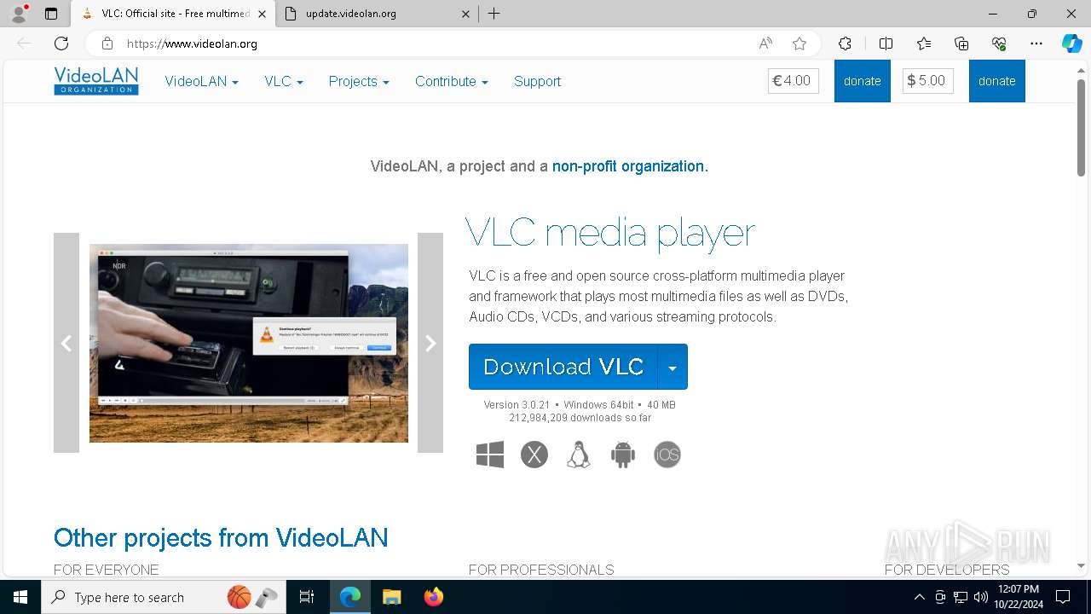
Task: Open the VLC dropdown menu
Action: click(284, 81)
